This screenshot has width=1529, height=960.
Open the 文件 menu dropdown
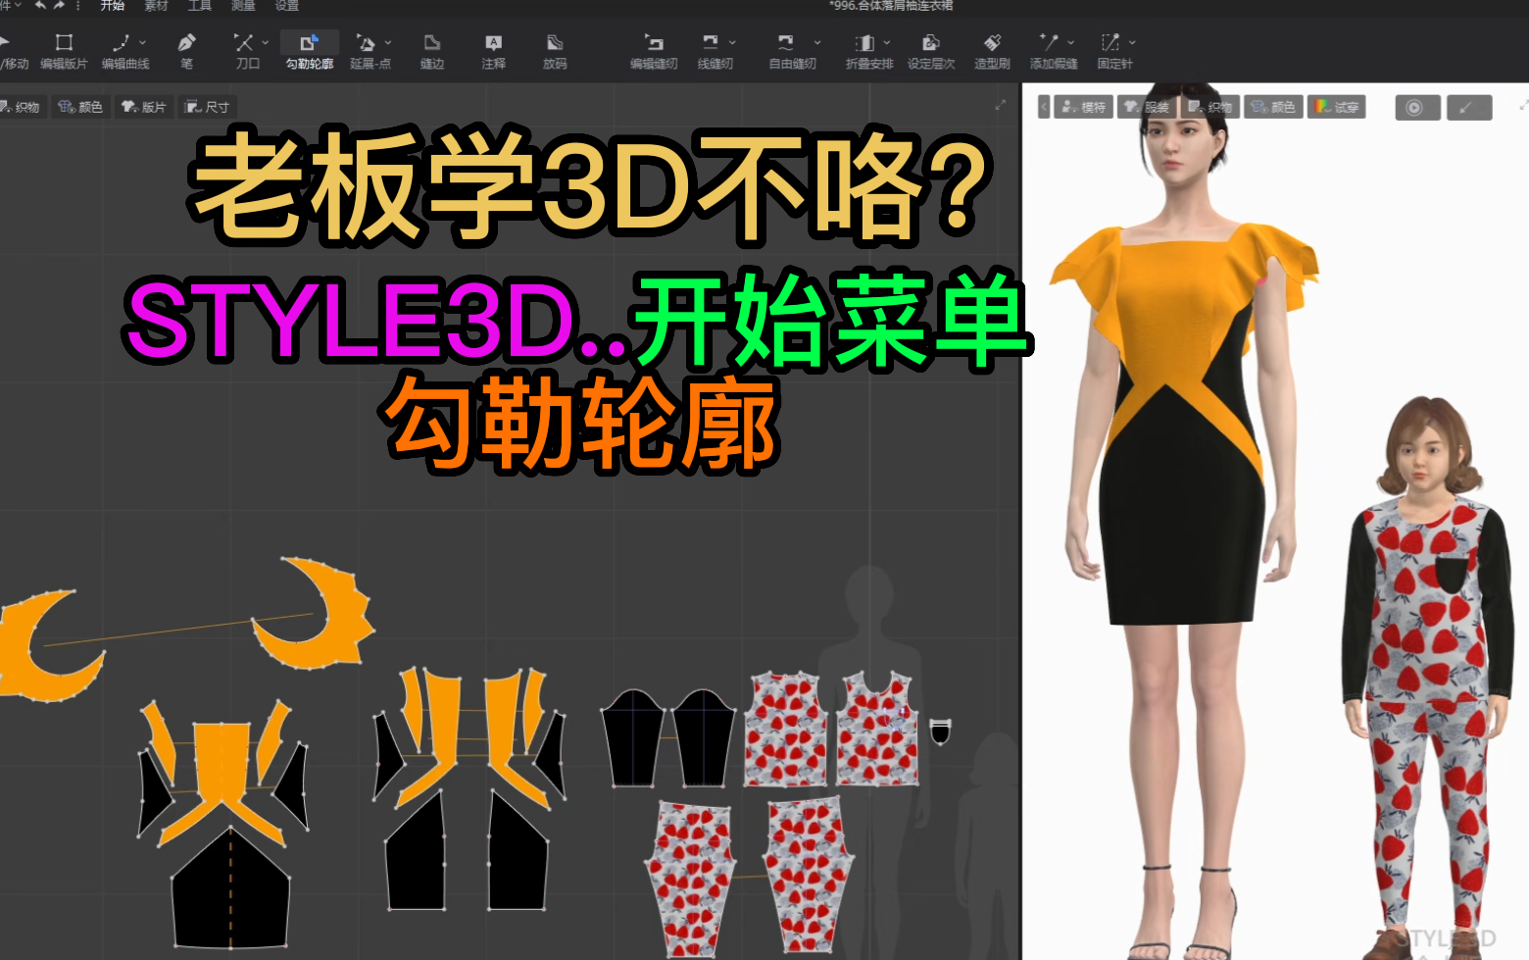(x=10, y=6)
